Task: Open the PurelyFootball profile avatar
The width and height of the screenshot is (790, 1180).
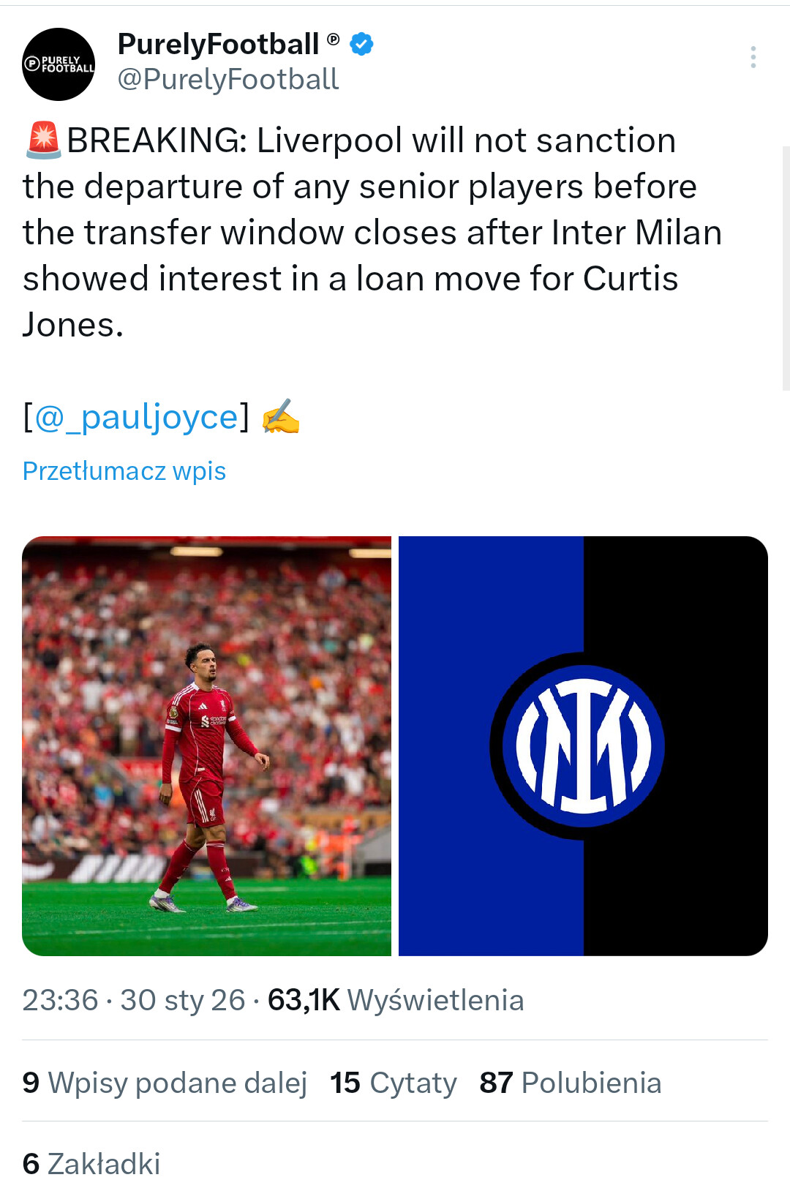Action: click(59, 64)
